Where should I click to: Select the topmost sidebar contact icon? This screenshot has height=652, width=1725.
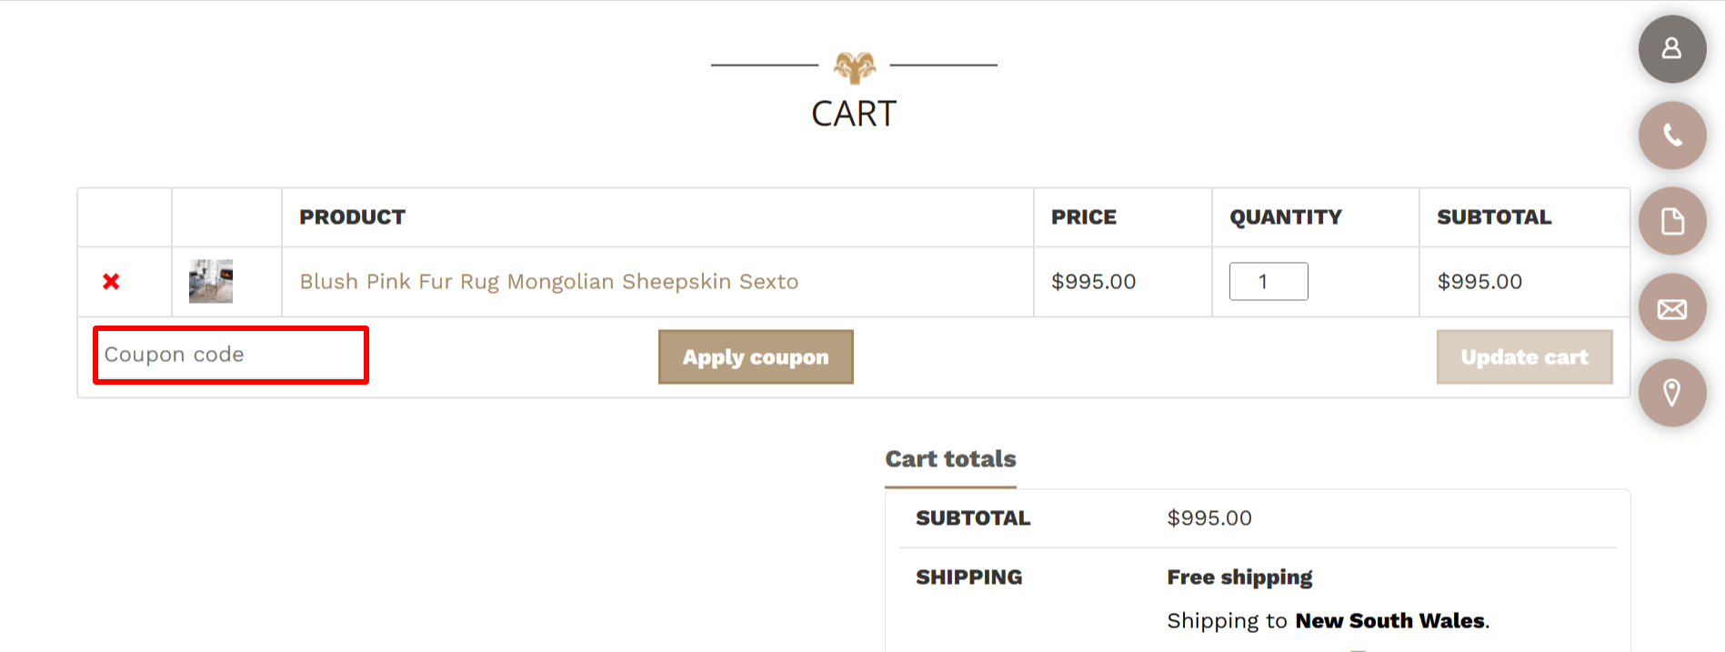(x=1671, y=49)
